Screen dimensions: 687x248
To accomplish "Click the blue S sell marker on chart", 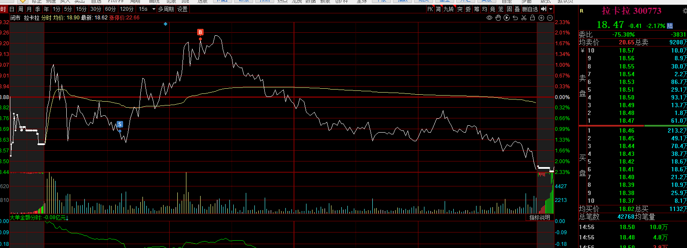I will pyautogui.click(x=120, y=124).
